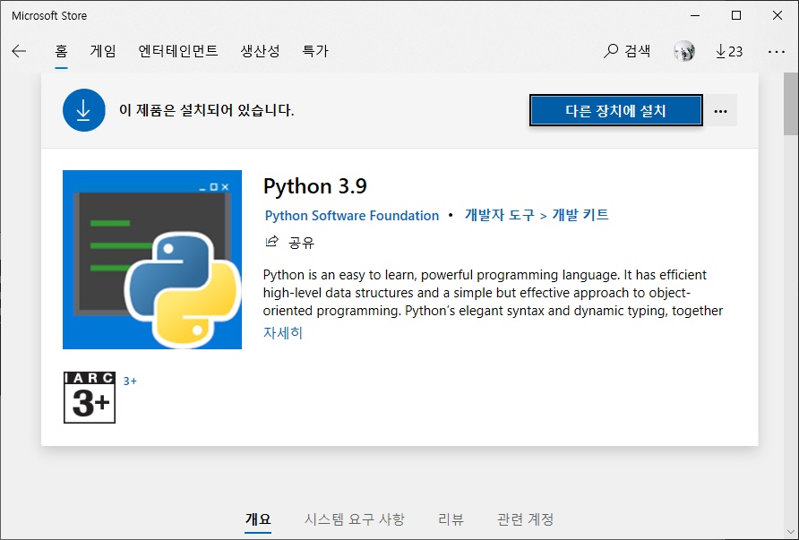Click the share icon under publisher

(272, 242)
